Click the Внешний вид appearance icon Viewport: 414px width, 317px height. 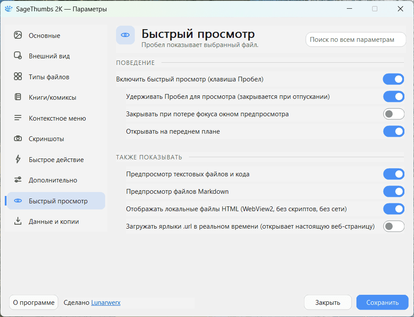(18, 56)
